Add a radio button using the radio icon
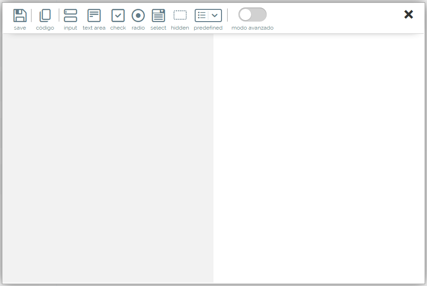This screenshot has height=286, width=427. [138, 15]
